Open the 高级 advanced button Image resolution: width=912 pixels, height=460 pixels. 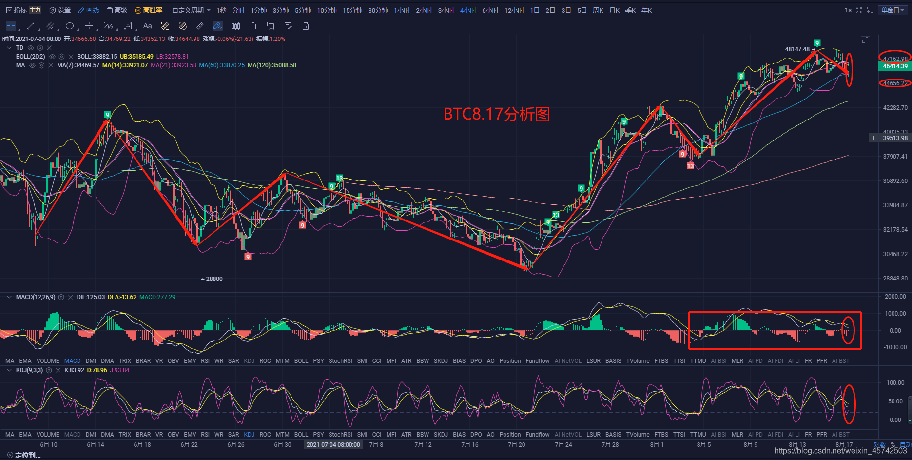pyautogui.click(x=117, y=10)
